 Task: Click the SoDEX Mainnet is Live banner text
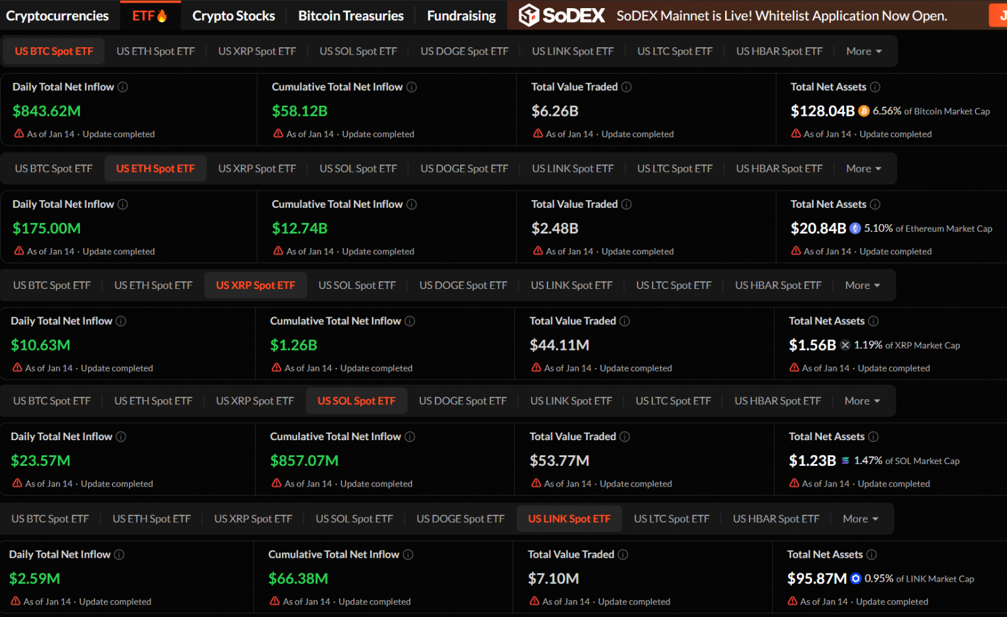[781, 16]
